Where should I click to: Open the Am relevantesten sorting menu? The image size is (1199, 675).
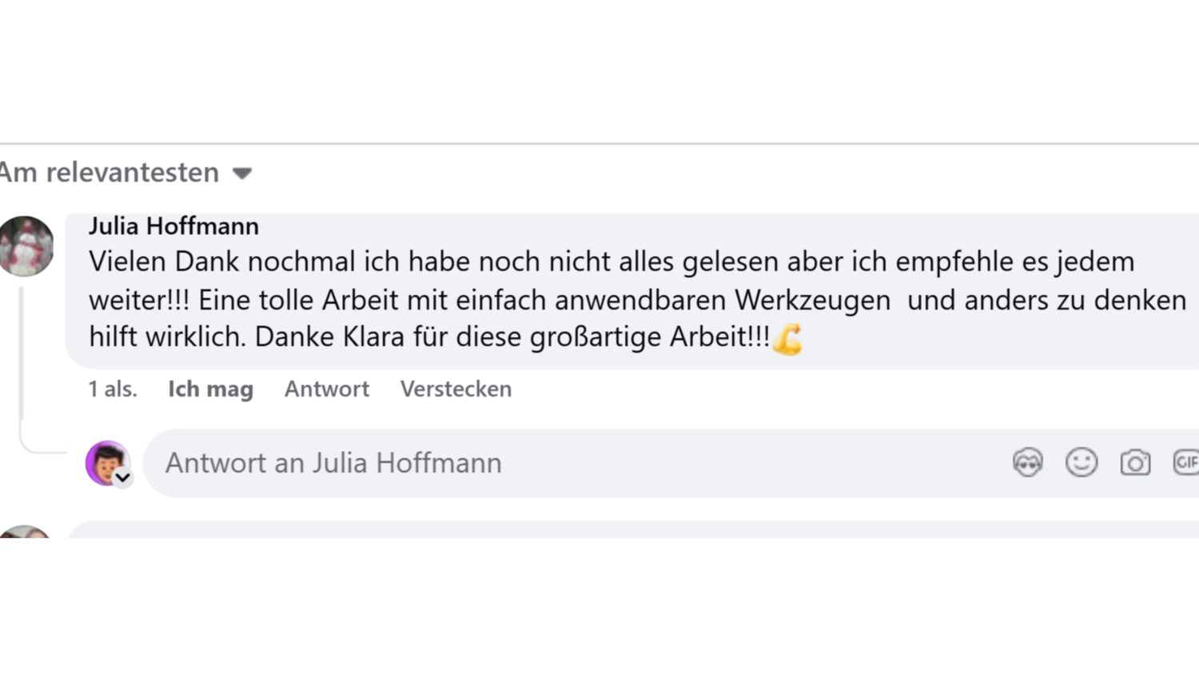[110, 173]
